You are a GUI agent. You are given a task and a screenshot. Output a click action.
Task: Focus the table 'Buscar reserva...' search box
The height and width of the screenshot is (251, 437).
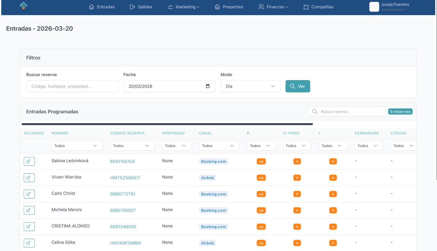coord(347,112)
